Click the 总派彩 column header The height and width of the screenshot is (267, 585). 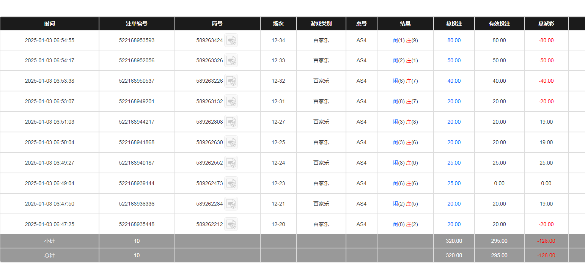[x=546, y=24]
